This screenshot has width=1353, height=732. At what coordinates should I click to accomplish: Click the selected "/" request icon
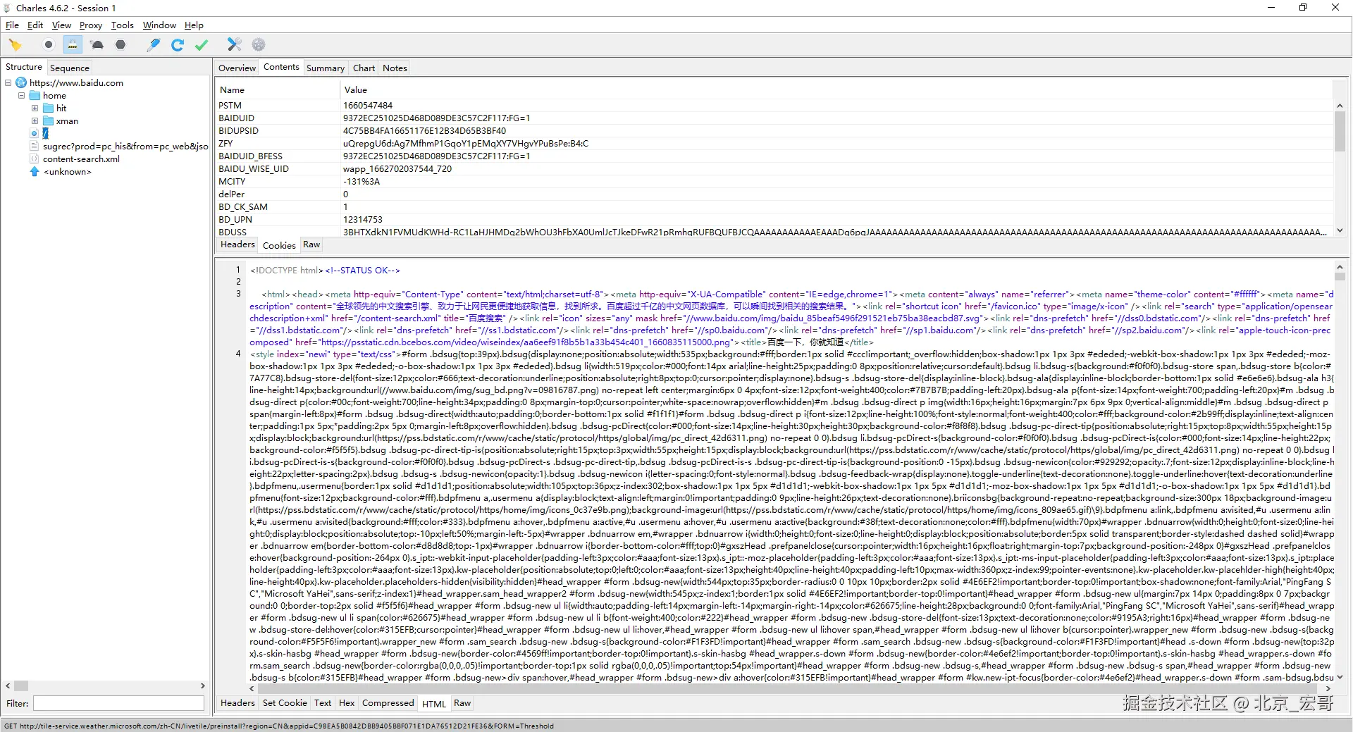click(x=35, y=133)
